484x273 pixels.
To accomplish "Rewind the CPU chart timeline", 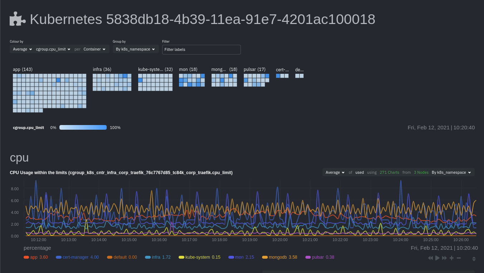I will pos(430,258).
